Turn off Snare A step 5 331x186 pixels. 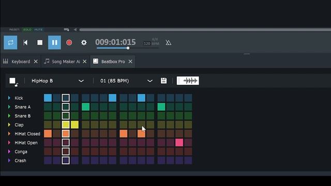click(x=85, y=107)
